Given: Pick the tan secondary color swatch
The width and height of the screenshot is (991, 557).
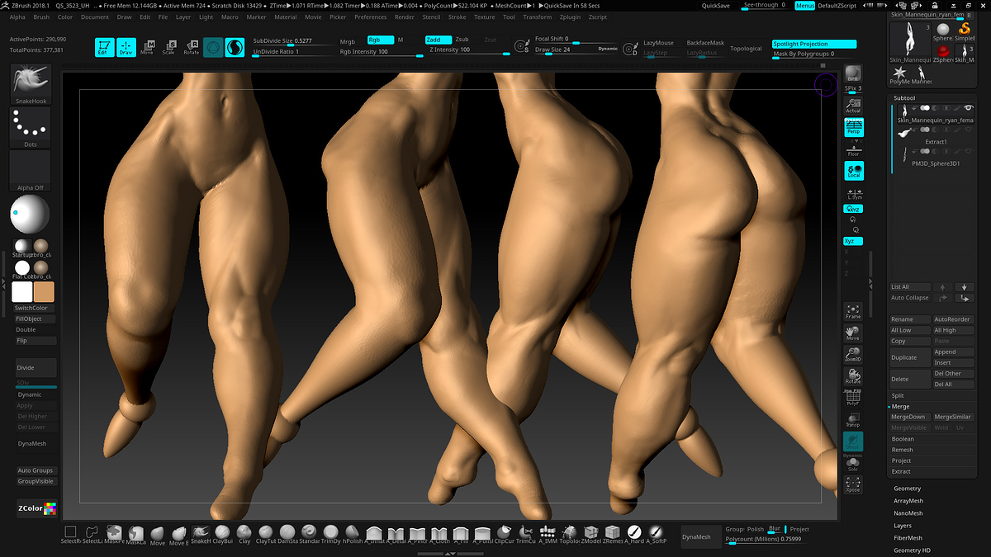Looking at the screenshot, I should [x=44, y=292].
